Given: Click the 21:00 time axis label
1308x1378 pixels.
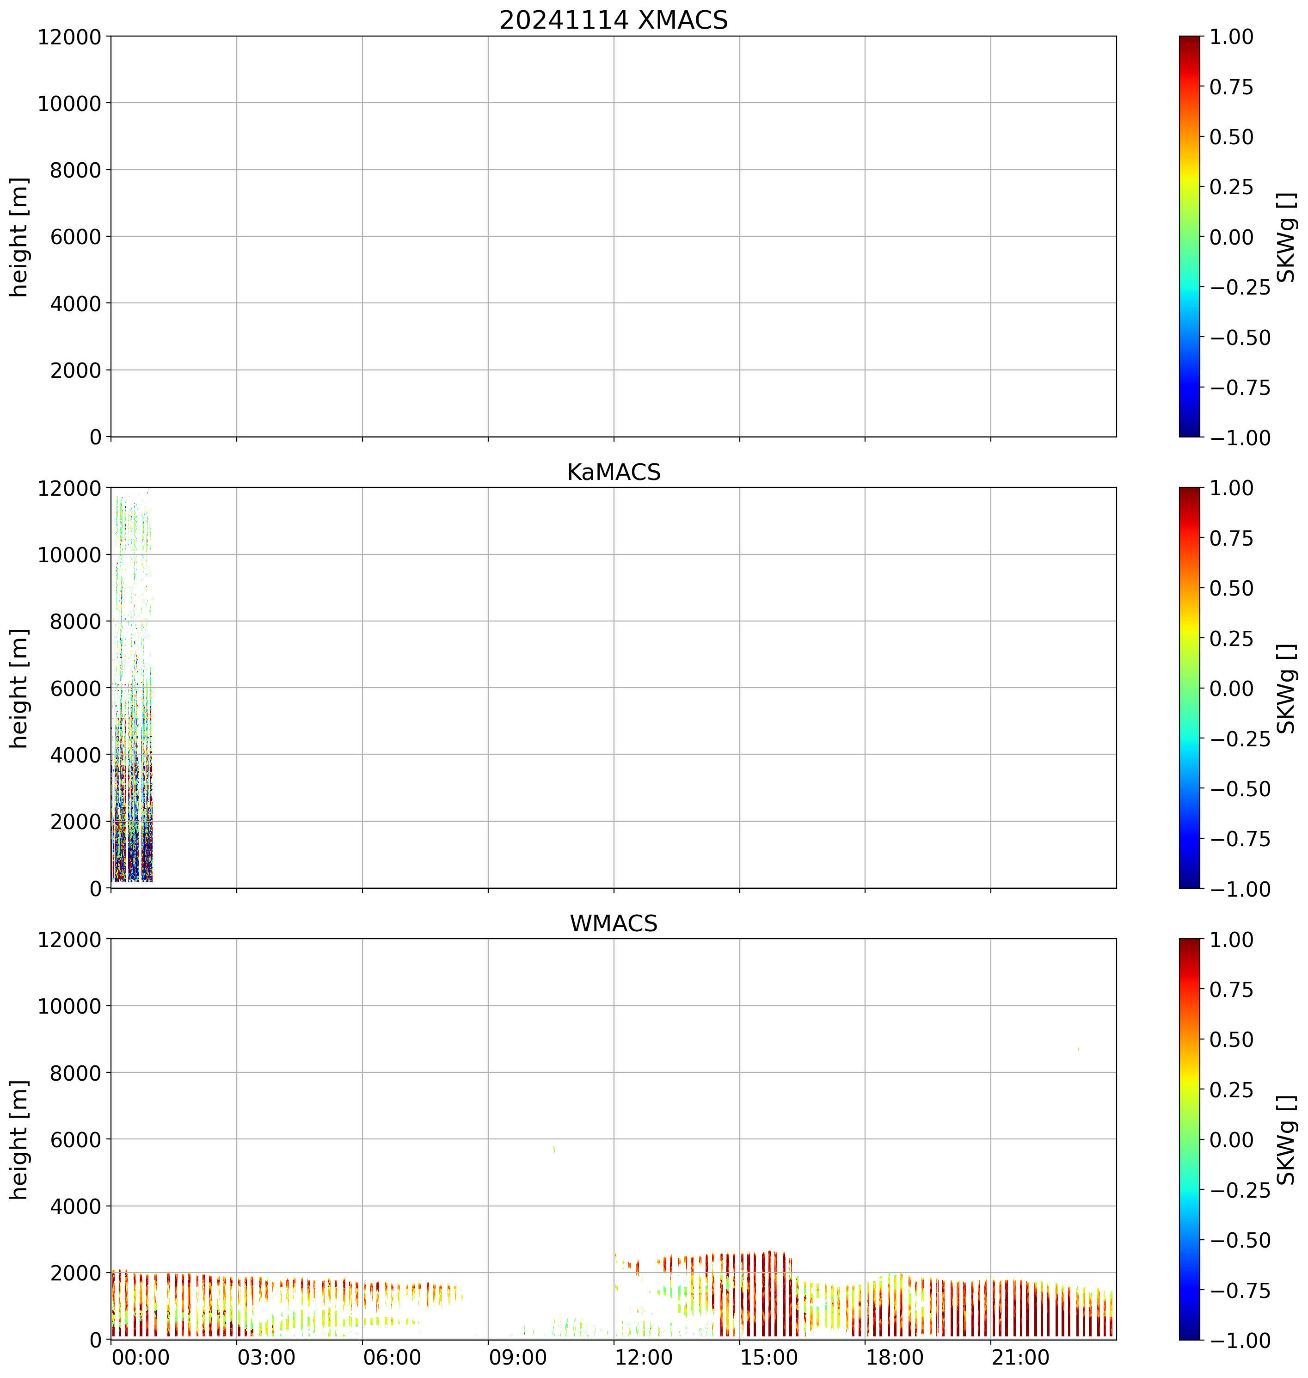Looking at the screenshot, I should coord(1020,1357).
